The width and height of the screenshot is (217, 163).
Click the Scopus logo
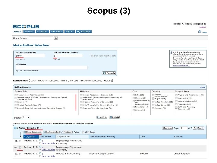click(x=26, y=27)
